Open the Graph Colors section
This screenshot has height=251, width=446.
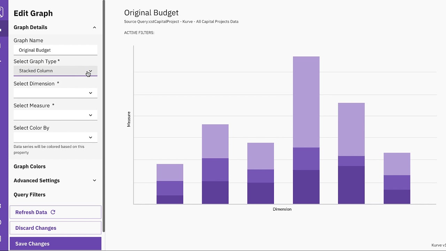click(x=30, y=166)
